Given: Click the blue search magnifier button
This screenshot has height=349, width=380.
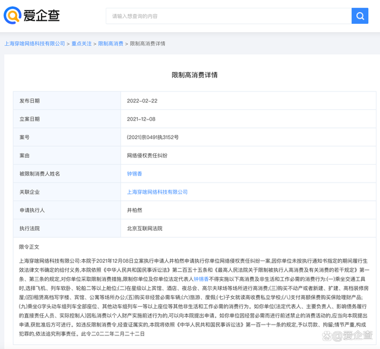Looking at the screenshot, I should [360, 16].
